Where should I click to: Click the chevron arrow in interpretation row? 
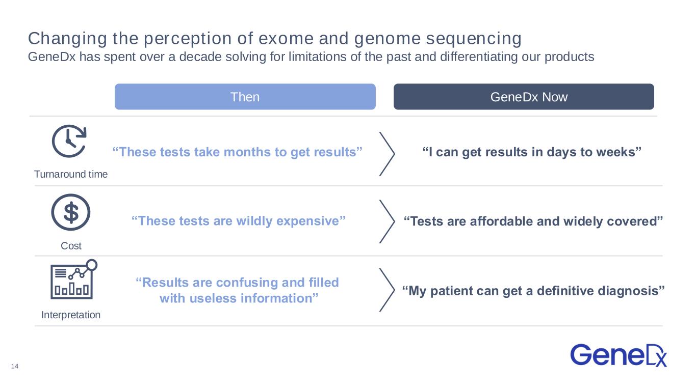point(388,290)
